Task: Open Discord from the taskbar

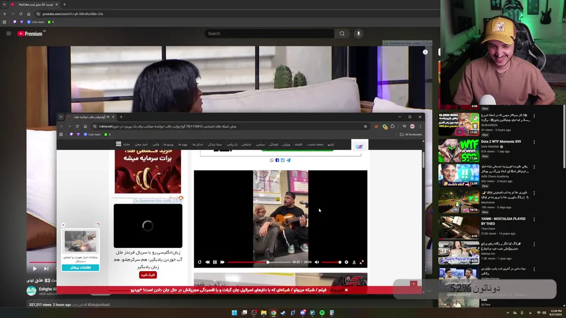Action: (x=302, y=313)
